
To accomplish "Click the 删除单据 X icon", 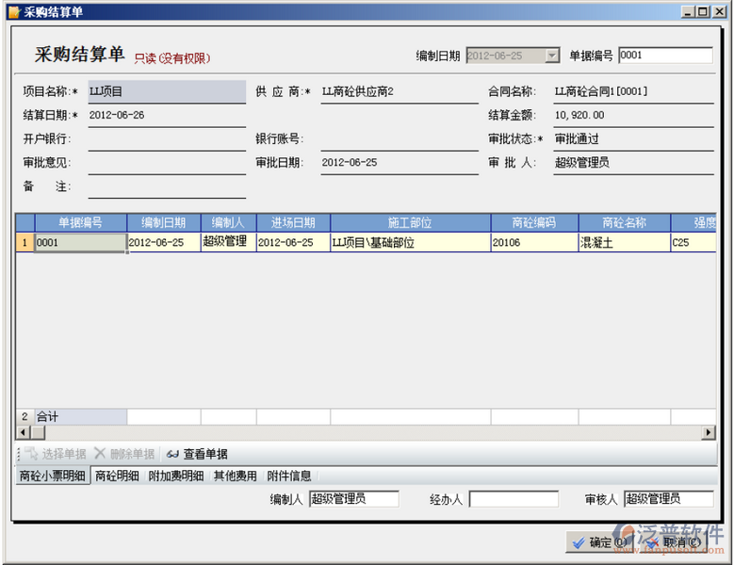I will 100,453.
